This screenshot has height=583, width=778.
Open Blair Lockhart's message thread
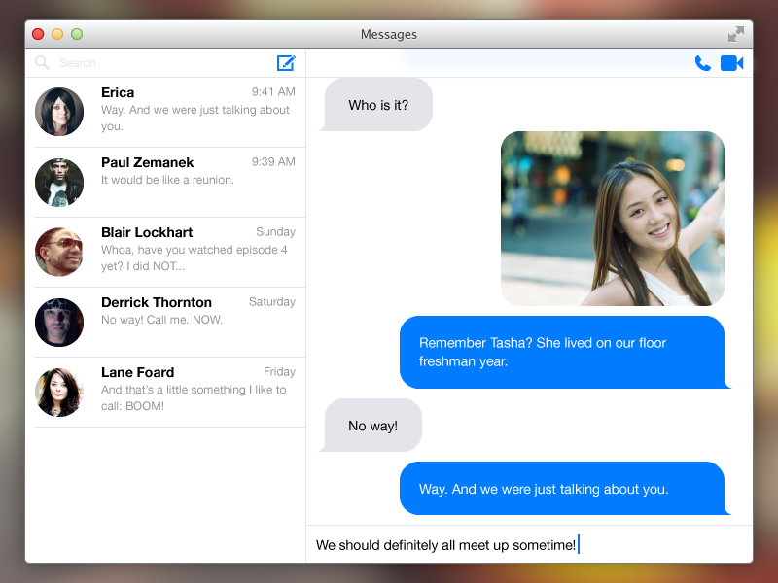(x=194, y=252)
